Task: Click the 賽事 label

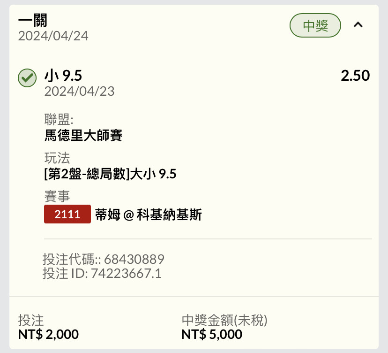Action: click(57, 196)
